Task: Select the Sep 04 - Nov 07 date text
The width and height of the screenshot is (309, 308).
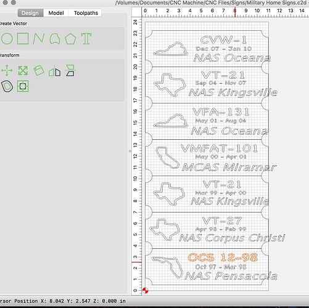Action: pos(221,83)
